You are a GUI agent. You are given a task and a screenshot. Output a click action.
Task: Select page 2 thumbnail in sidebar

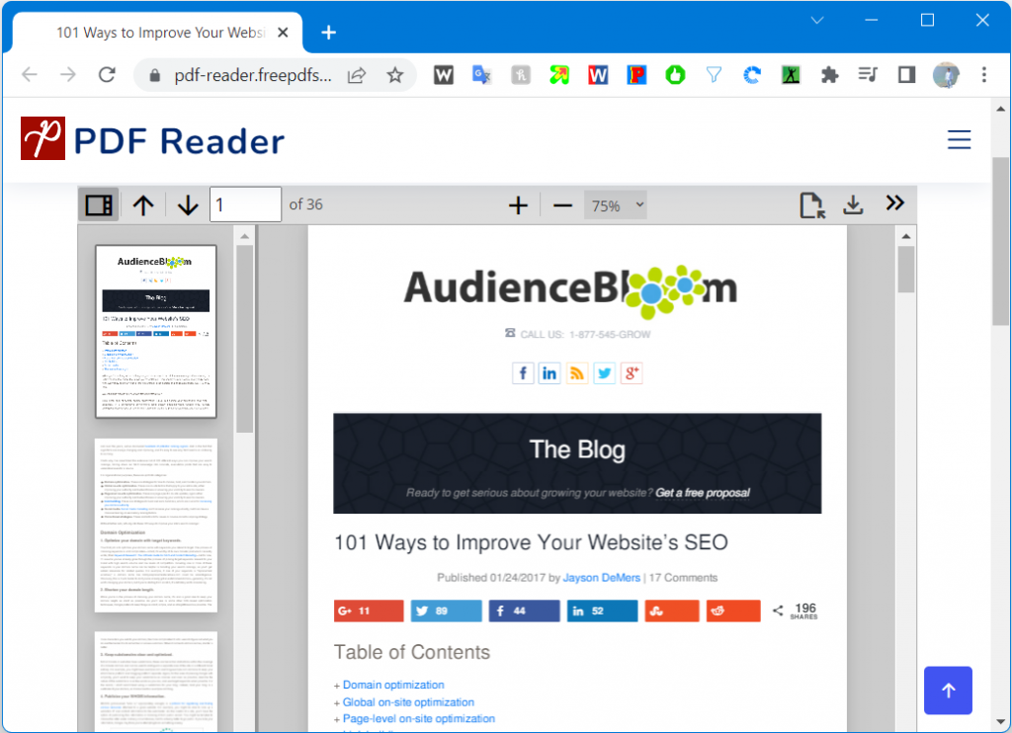(155, 526)
